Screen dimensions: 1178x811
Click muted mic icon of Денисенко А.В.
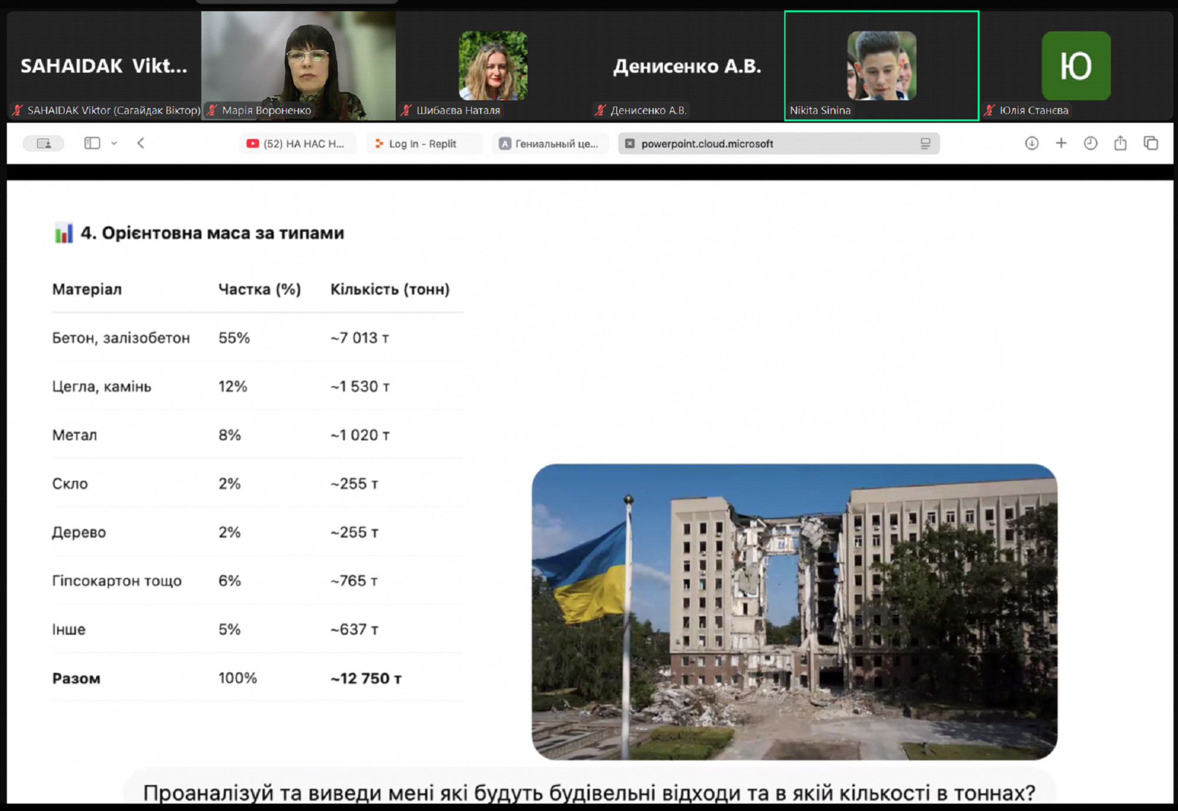pos(601,110)
